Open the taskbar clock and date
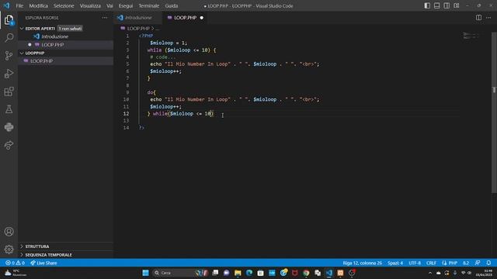This screenshot has height=279, width=497. point(484,273)
